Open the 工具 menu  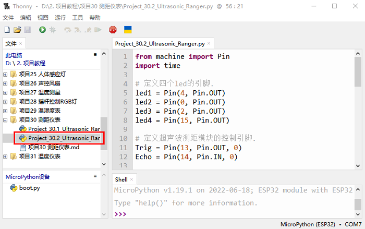pyautogui.click(x=77, y=18)
